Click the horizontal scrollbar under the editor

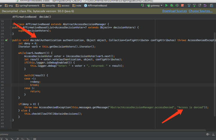pyautogui.click(x=112, y=130)
